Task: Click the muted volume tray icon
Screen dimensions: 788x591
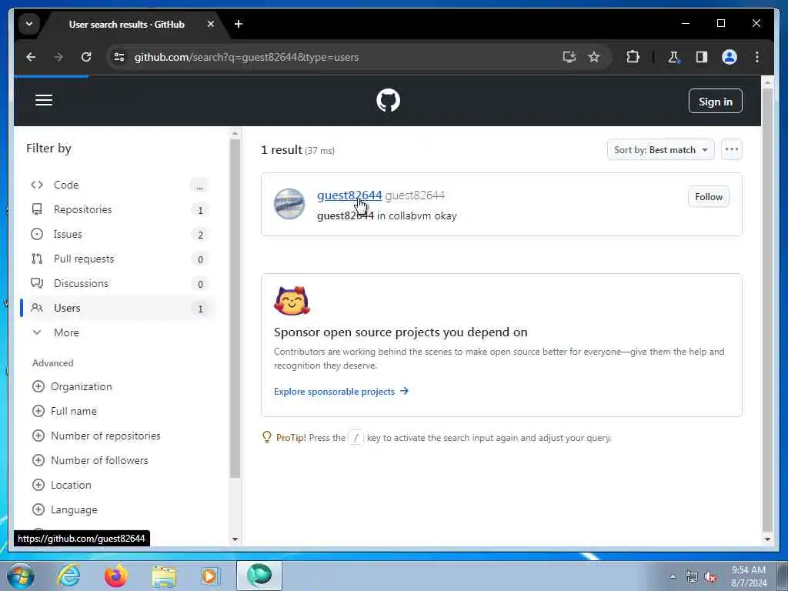Action: (x=710, y=577)
